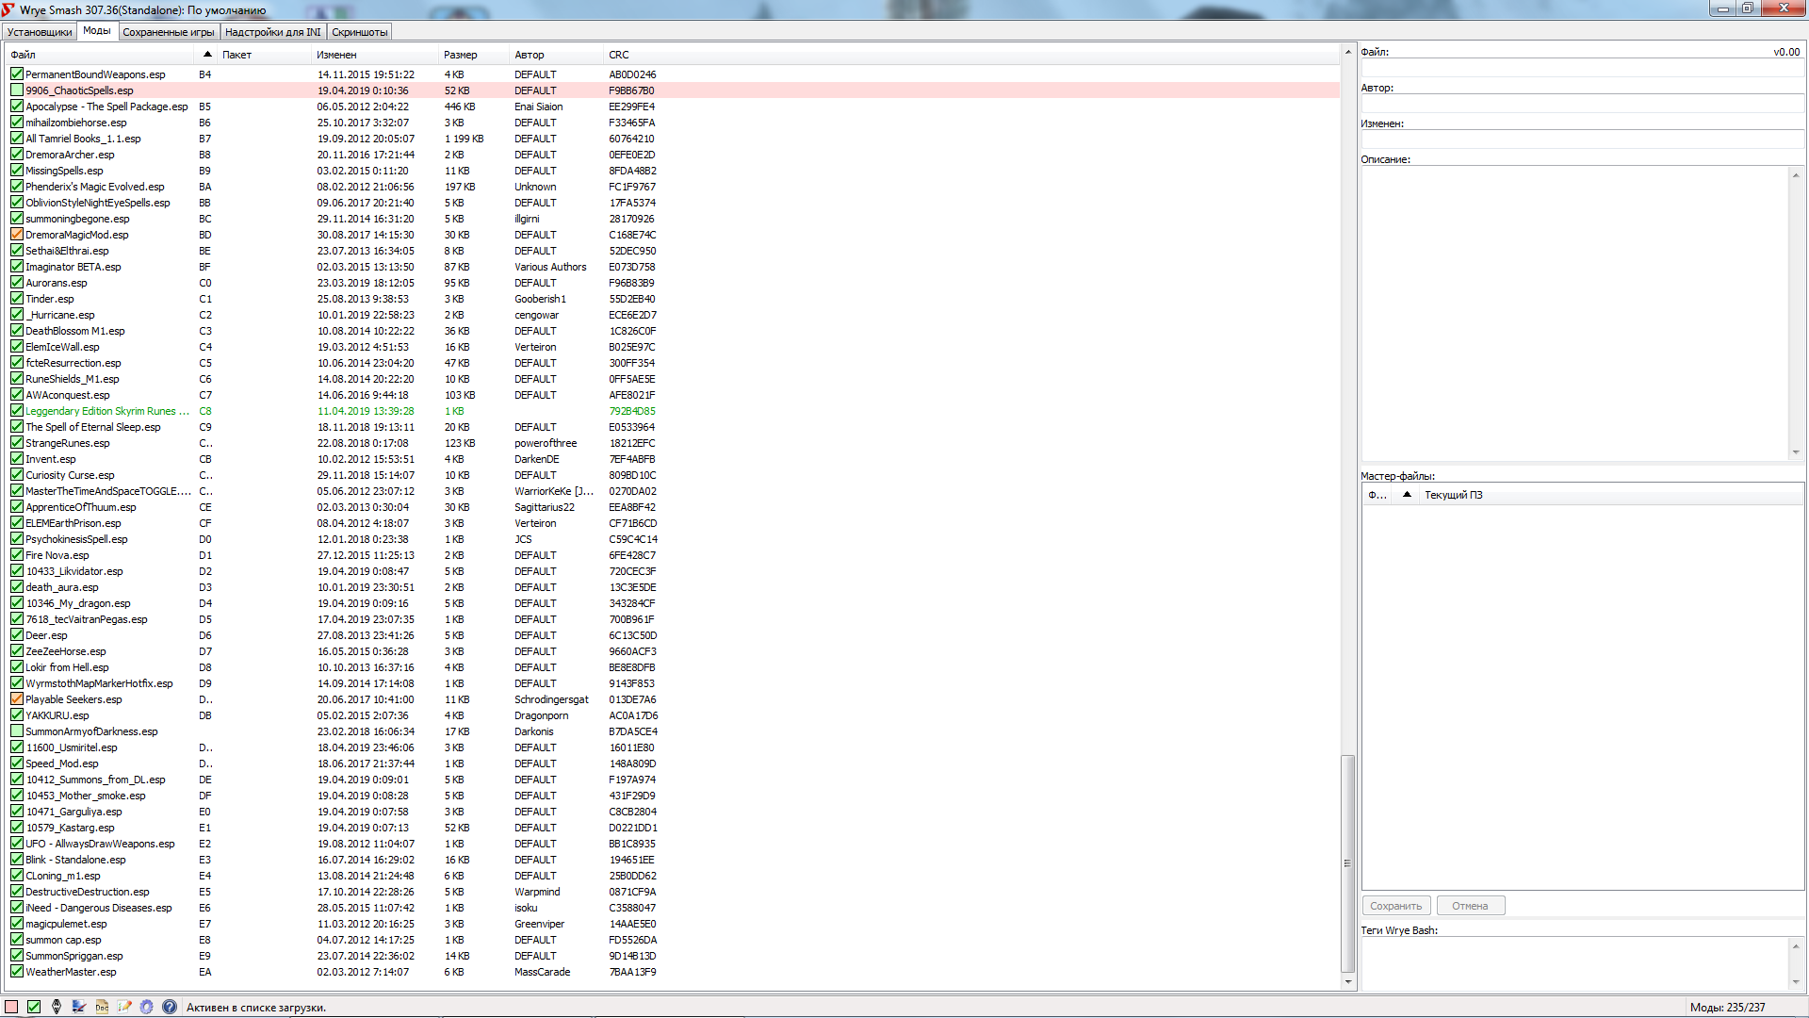The height and width of the screenshot is (1018, 1809).
Task: Click the pink square status bar icon
Action: point(11,1007)
